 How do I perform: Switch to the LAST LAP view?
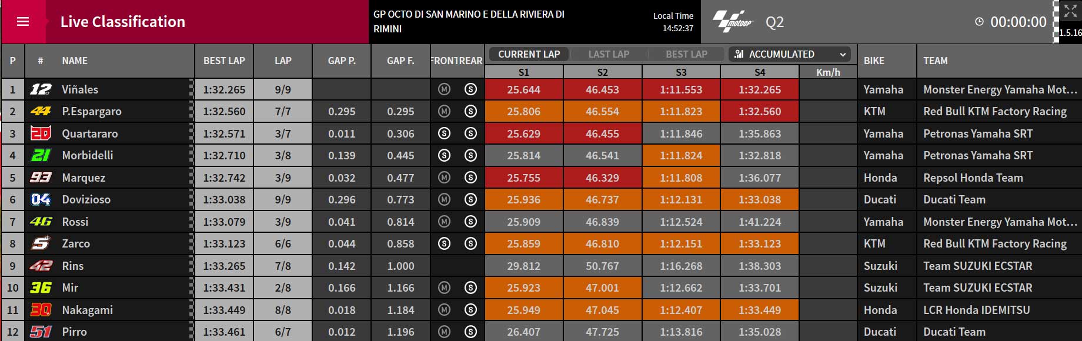pos(609,54)
